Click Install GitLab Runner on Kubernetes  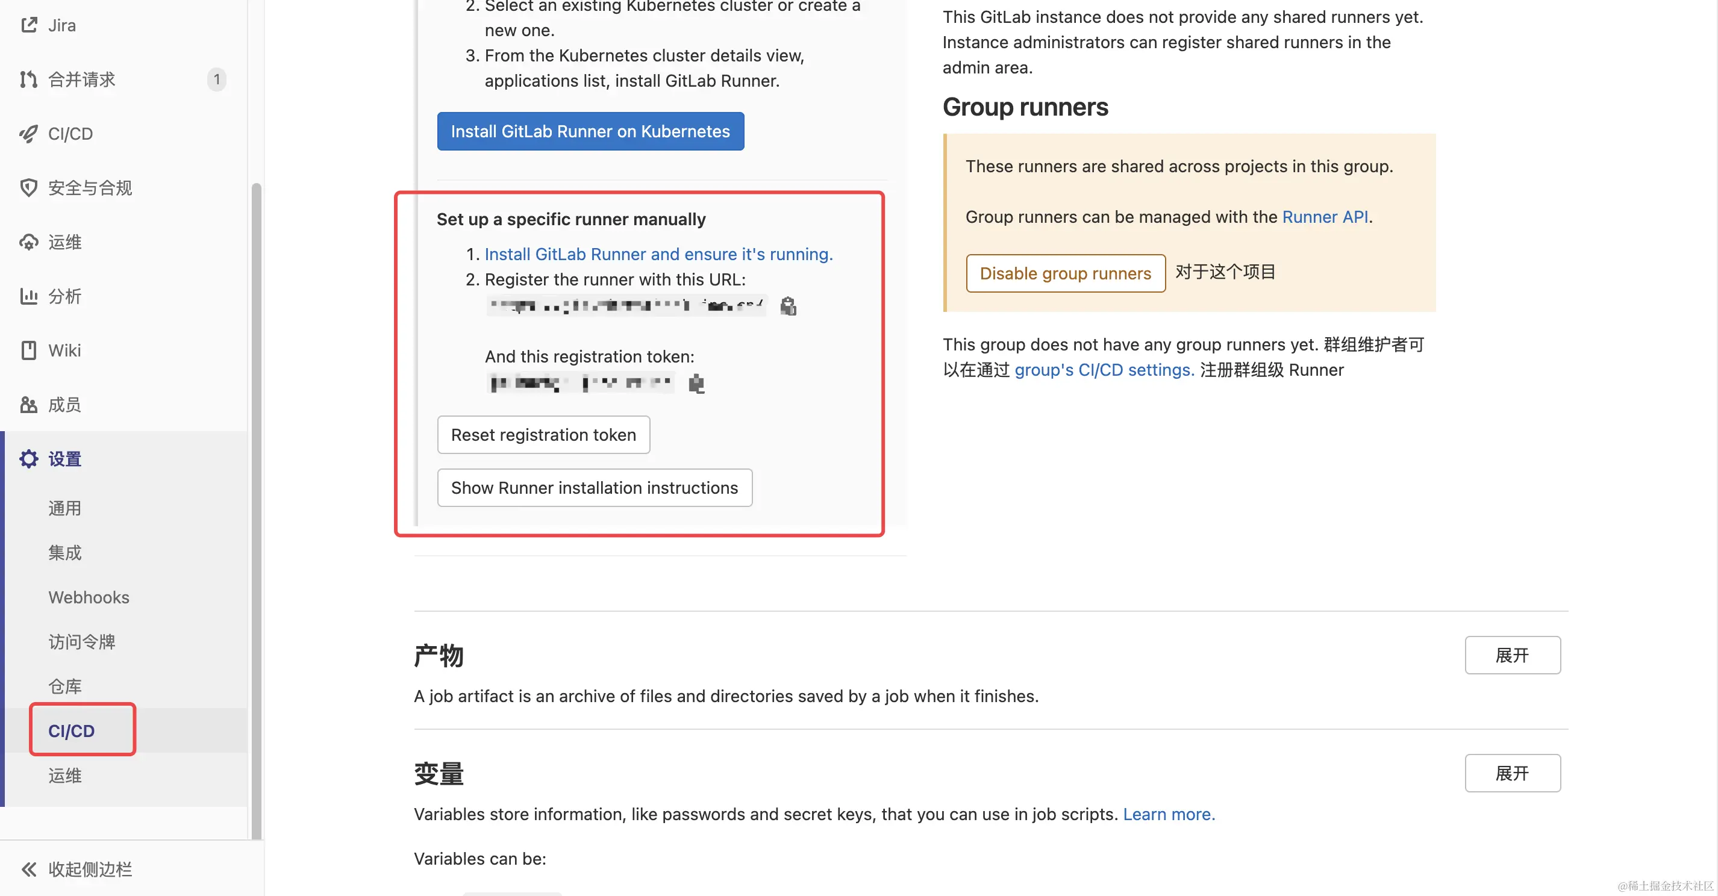pos(590,131)
